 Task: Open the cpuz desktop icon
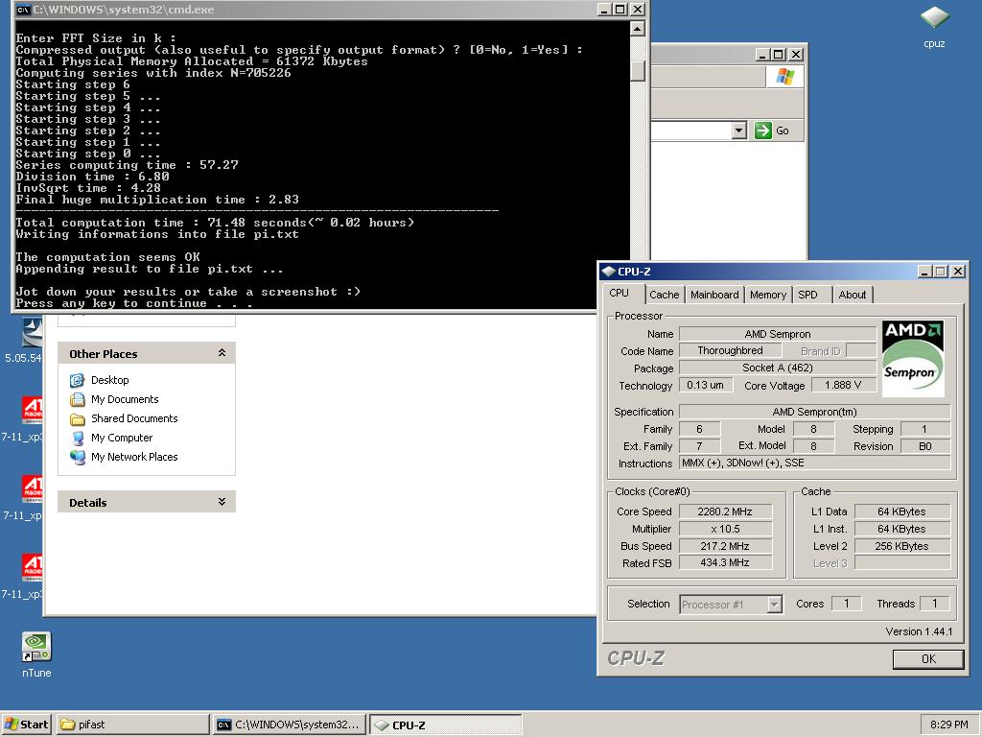point(934,17)
